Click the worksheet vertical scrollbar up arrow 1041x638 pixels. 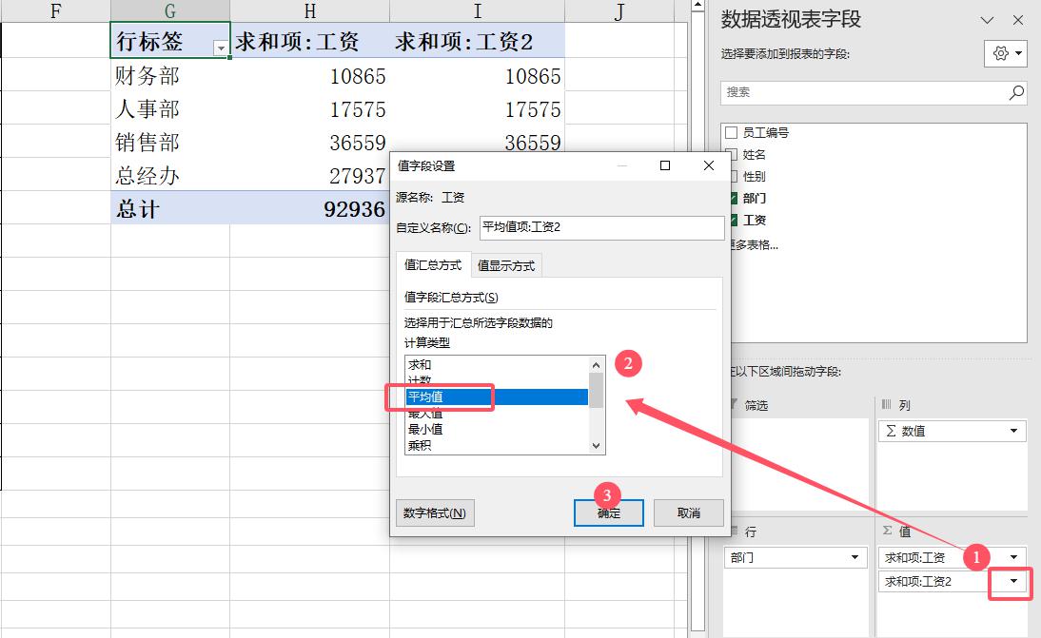click(697, 6)
